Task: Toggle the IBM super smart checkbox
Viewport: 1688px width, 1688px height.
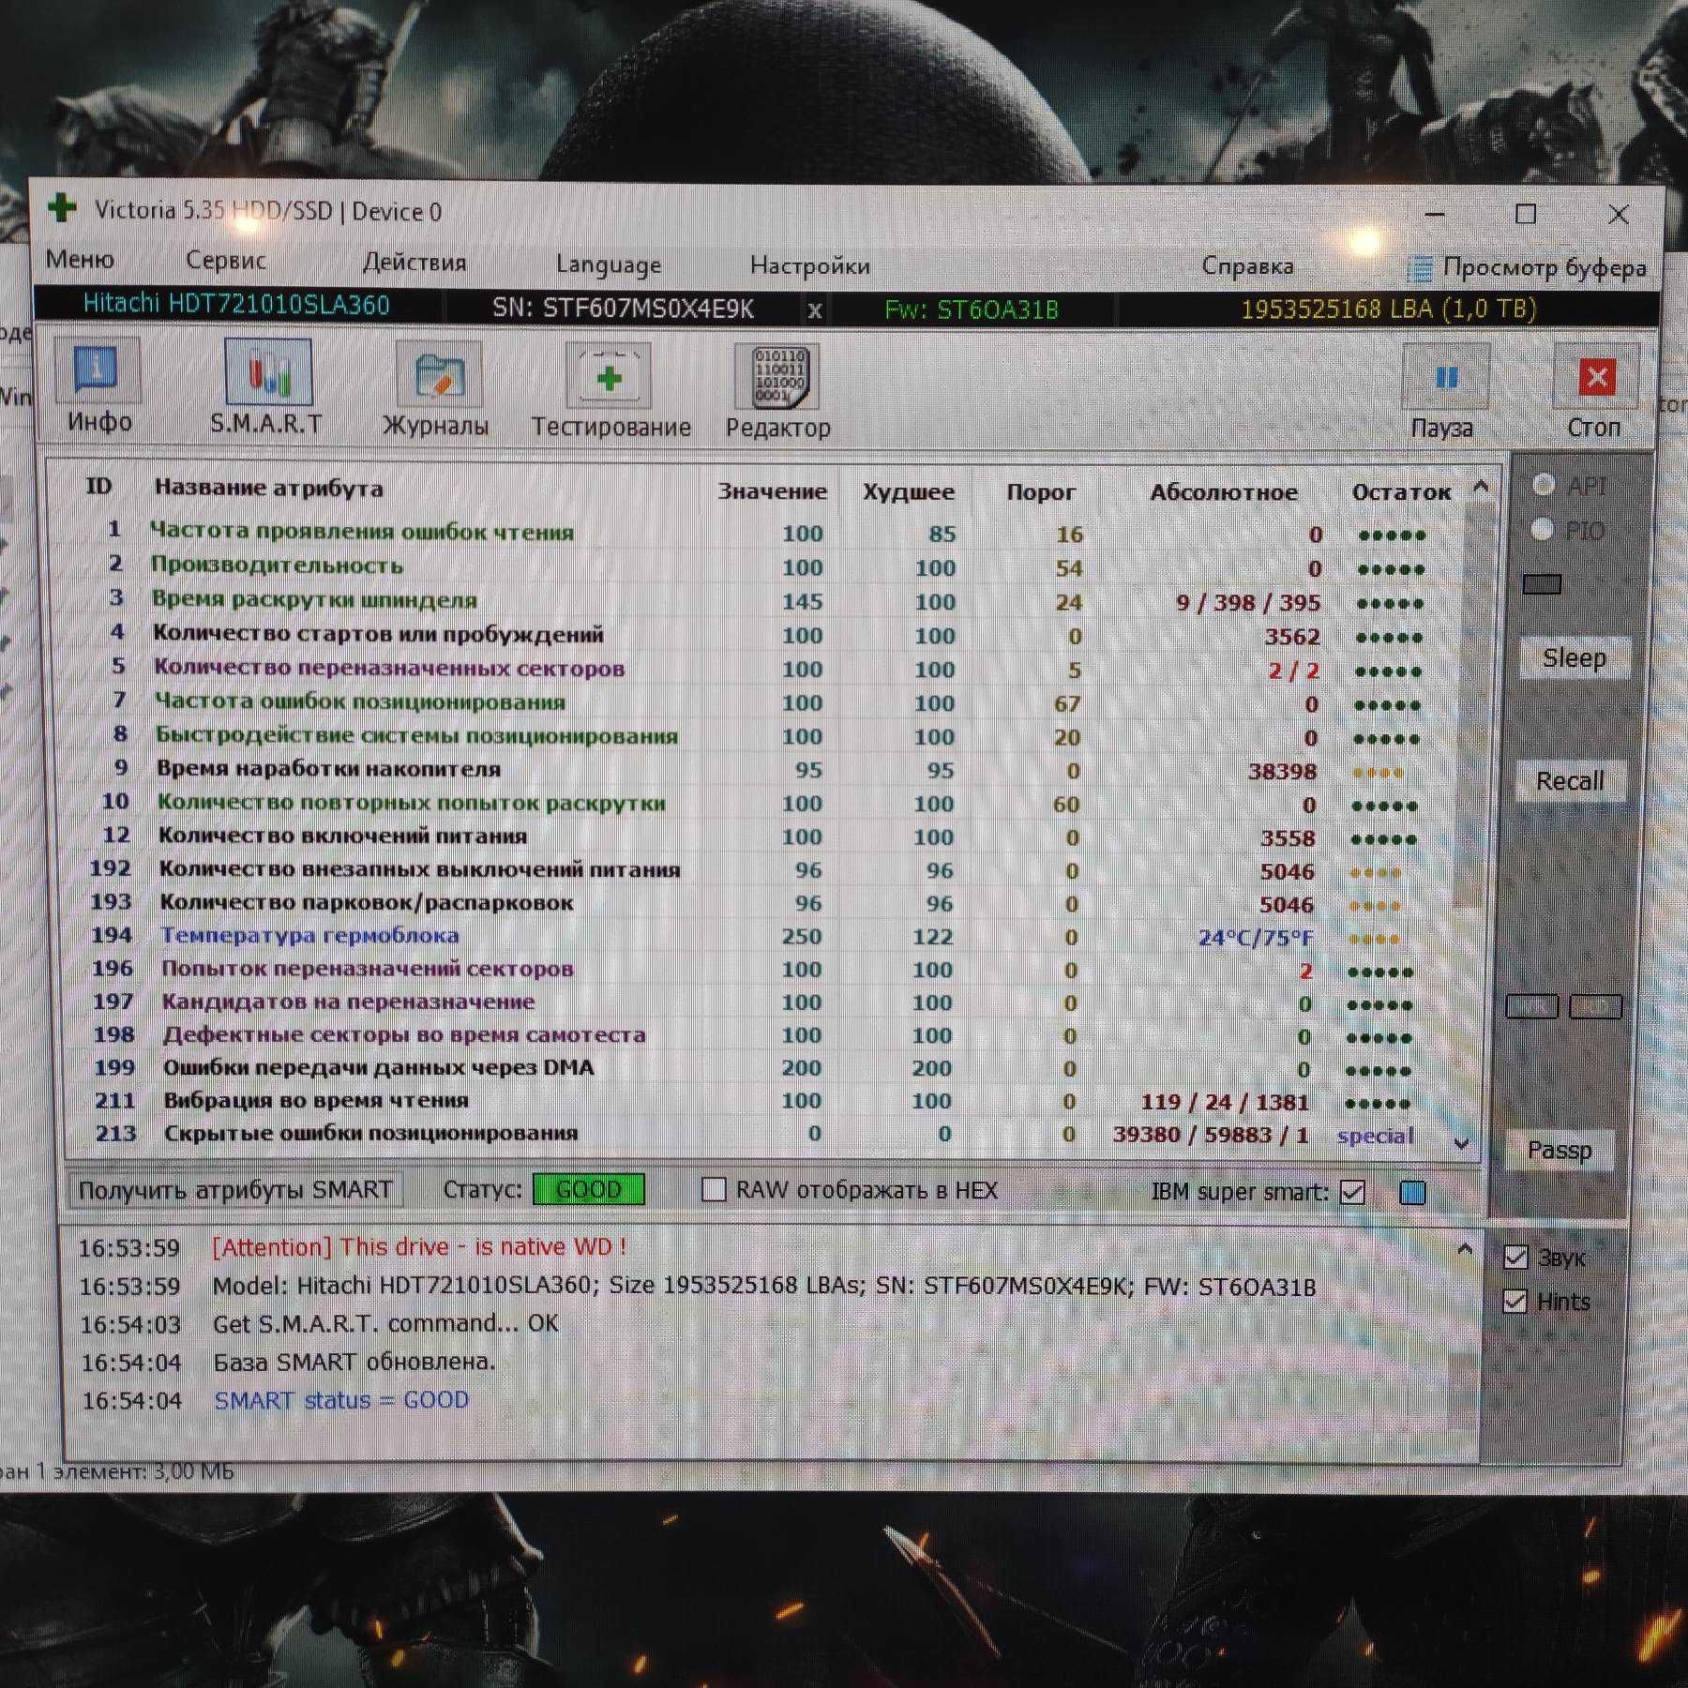Action: click(x=1352, y=1192)
